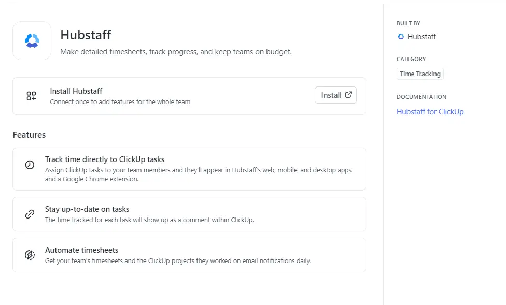This screenshot has width=506, height=305.
Task: Select the Automate timesheets feature card
Action: click(x=189, y=255)
